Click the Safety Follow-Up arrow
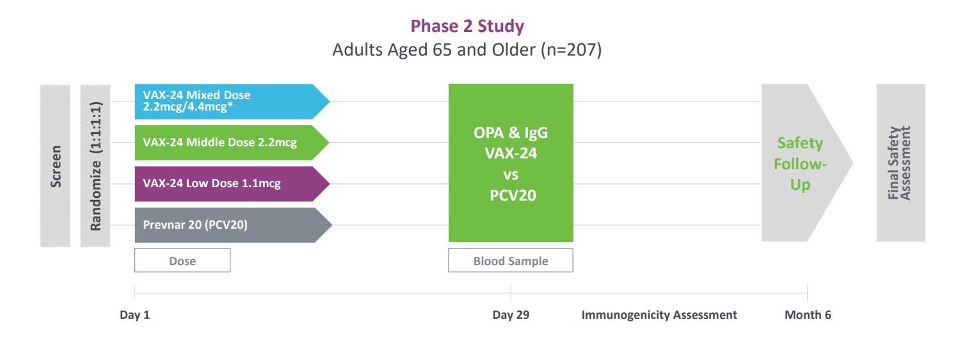The image size is (960, 345). coord(800,164)
